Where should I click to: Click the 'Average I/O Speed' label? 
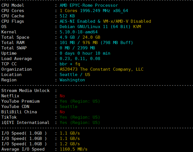click(x=23, y=149)
